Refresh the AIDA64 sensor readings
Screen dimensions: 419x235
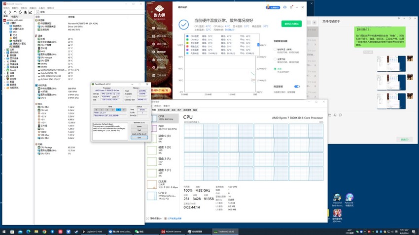(x=20, y=12)
